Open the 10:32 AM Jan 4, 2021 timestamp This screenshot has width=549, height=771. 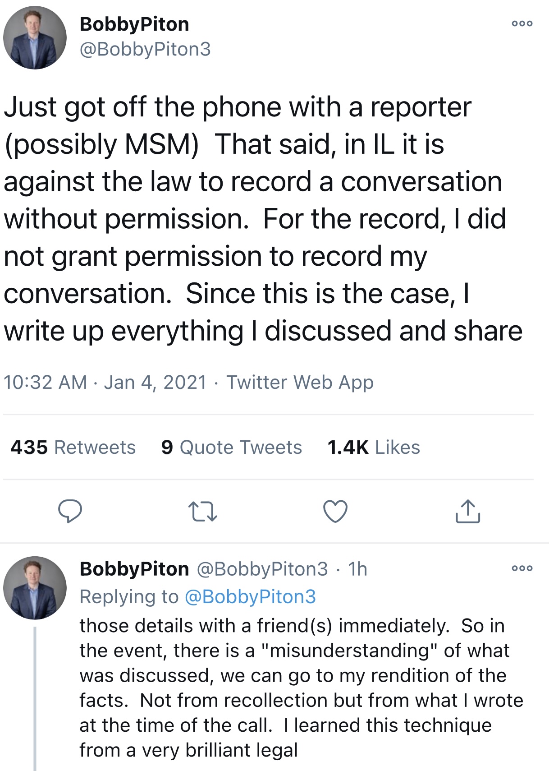coord(105,382)
